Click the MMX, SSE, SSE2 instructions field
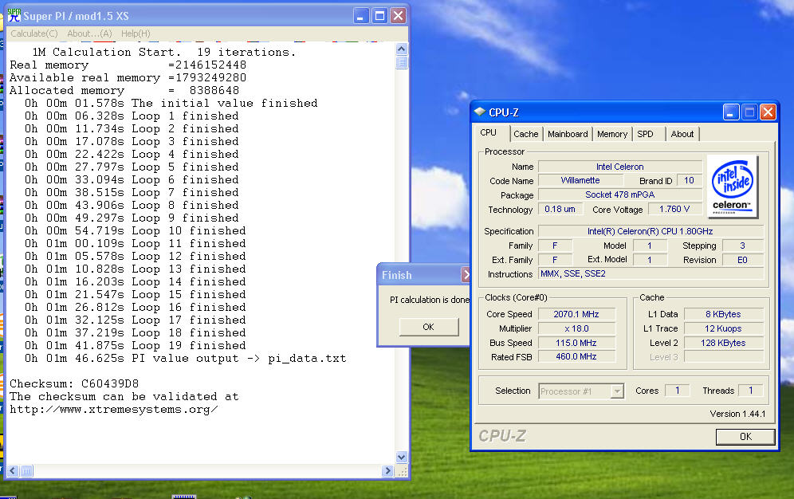Screen dimensions: 794x499 pos(651,273)
